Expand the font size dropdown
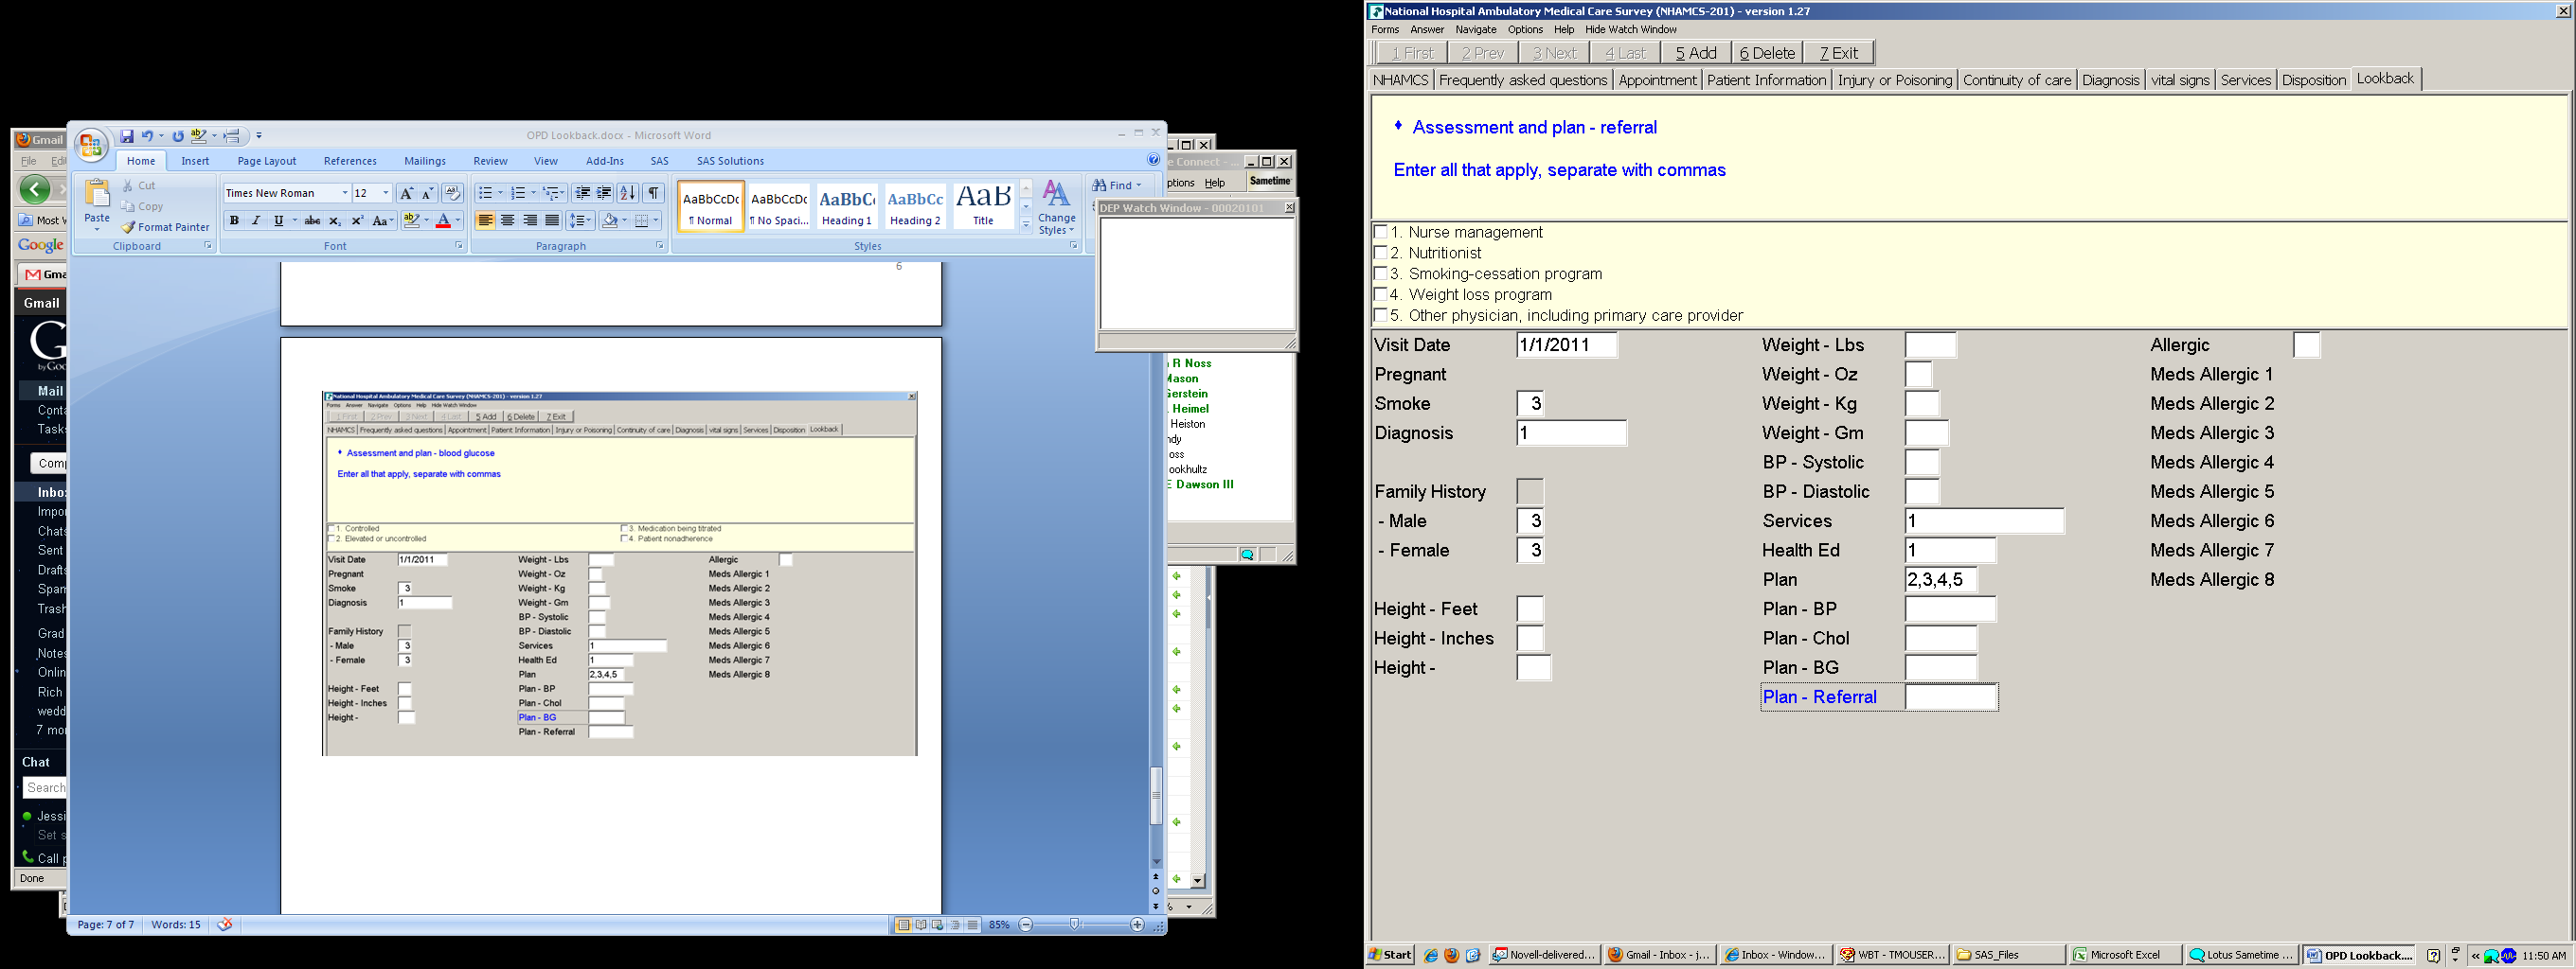The height and width of the screenshot is (969, 2576). click(x=386, y=193)
